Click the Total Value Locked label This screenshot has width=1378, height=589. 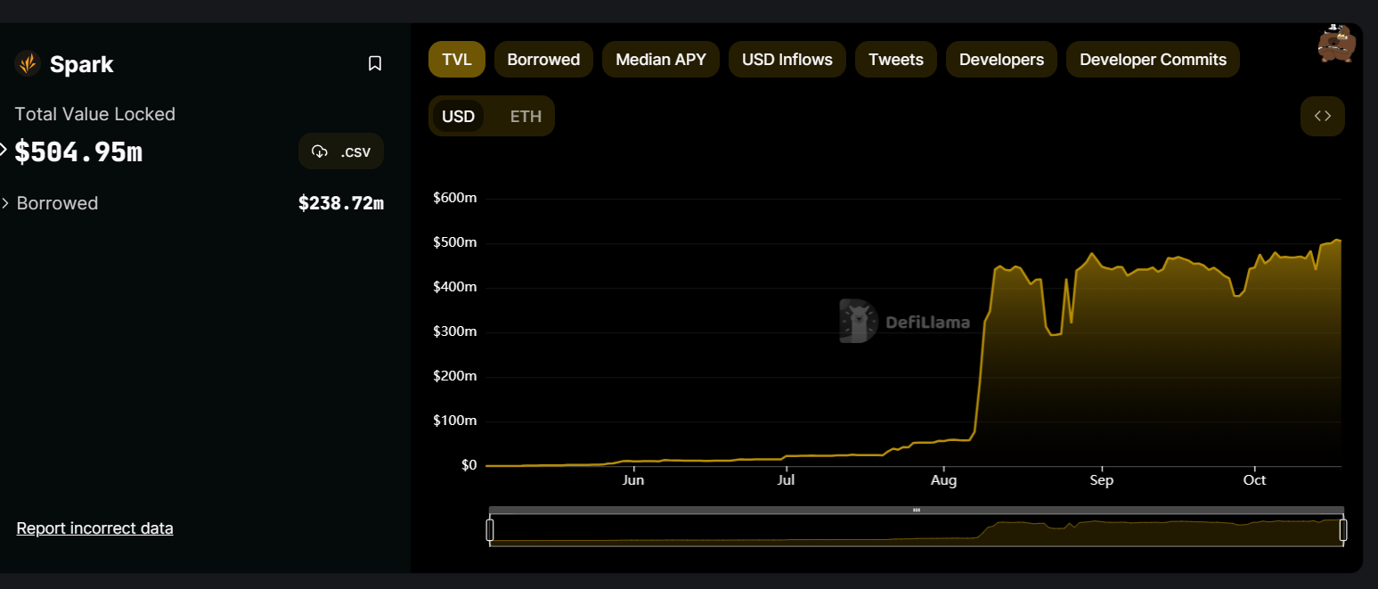95,114
